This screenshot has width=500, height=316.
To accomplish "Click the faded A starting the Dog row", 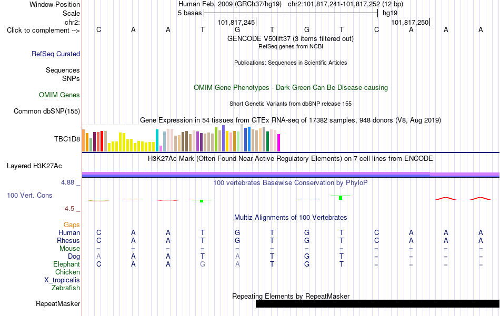I will point(98,257).
